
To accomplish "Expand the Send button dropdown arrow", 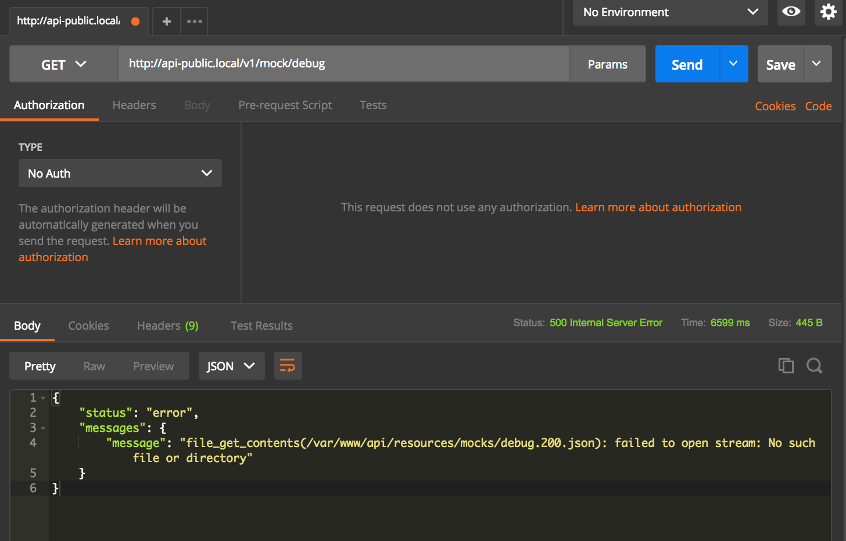I will [x=733, y=64].
